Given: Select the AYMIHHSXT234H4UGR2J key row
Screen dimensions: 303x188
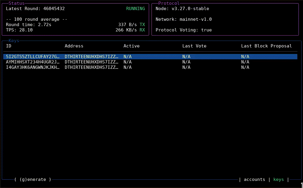Looking at the screenshot, I should click(x=33, y=62).
